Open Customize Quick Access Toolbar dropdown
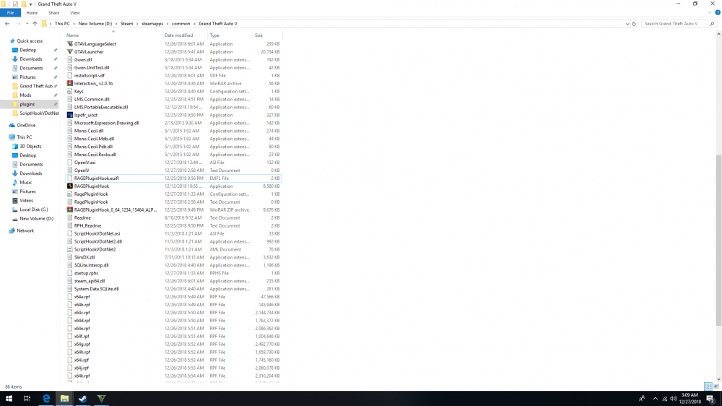Screen dimensions: 722x406 (x=30, y=4)
